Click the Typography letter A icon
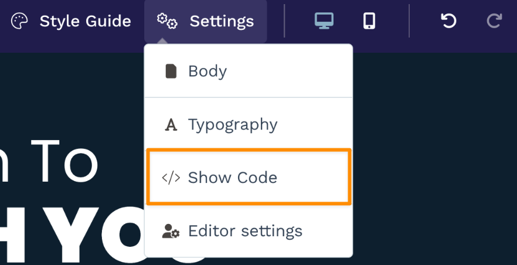 (171, 125)
